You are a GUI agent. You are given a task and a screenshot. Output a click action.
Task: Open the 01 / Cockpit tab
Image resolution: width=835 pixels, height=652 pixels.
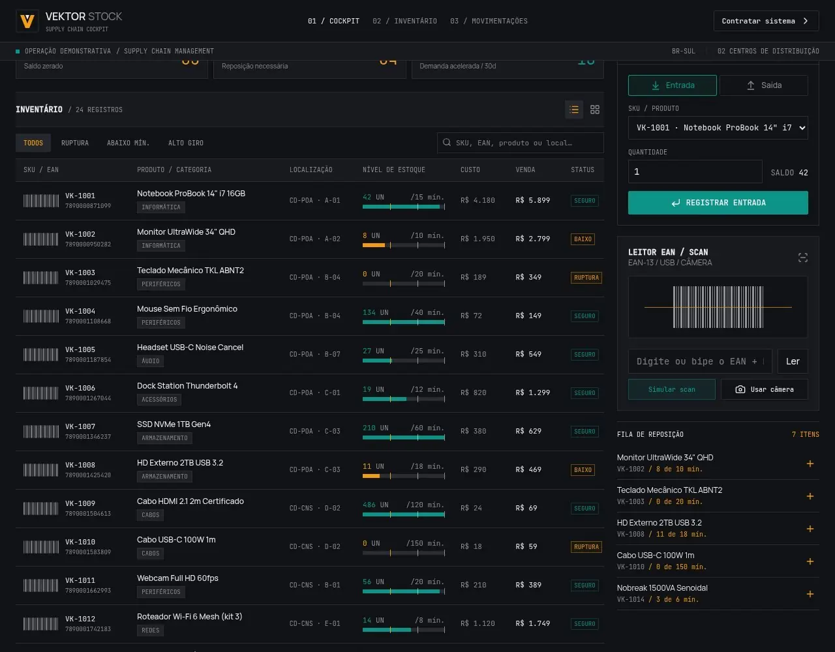(333, 21)
